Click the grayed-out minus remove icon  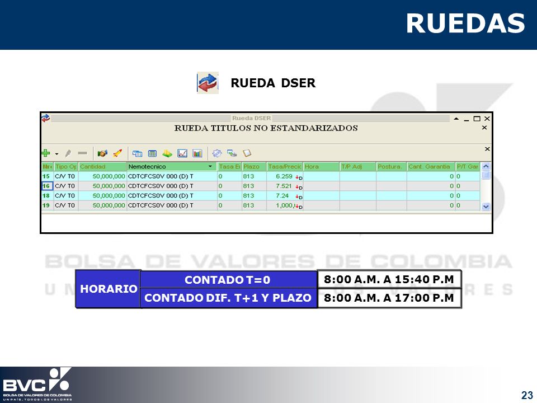[82, 153]
